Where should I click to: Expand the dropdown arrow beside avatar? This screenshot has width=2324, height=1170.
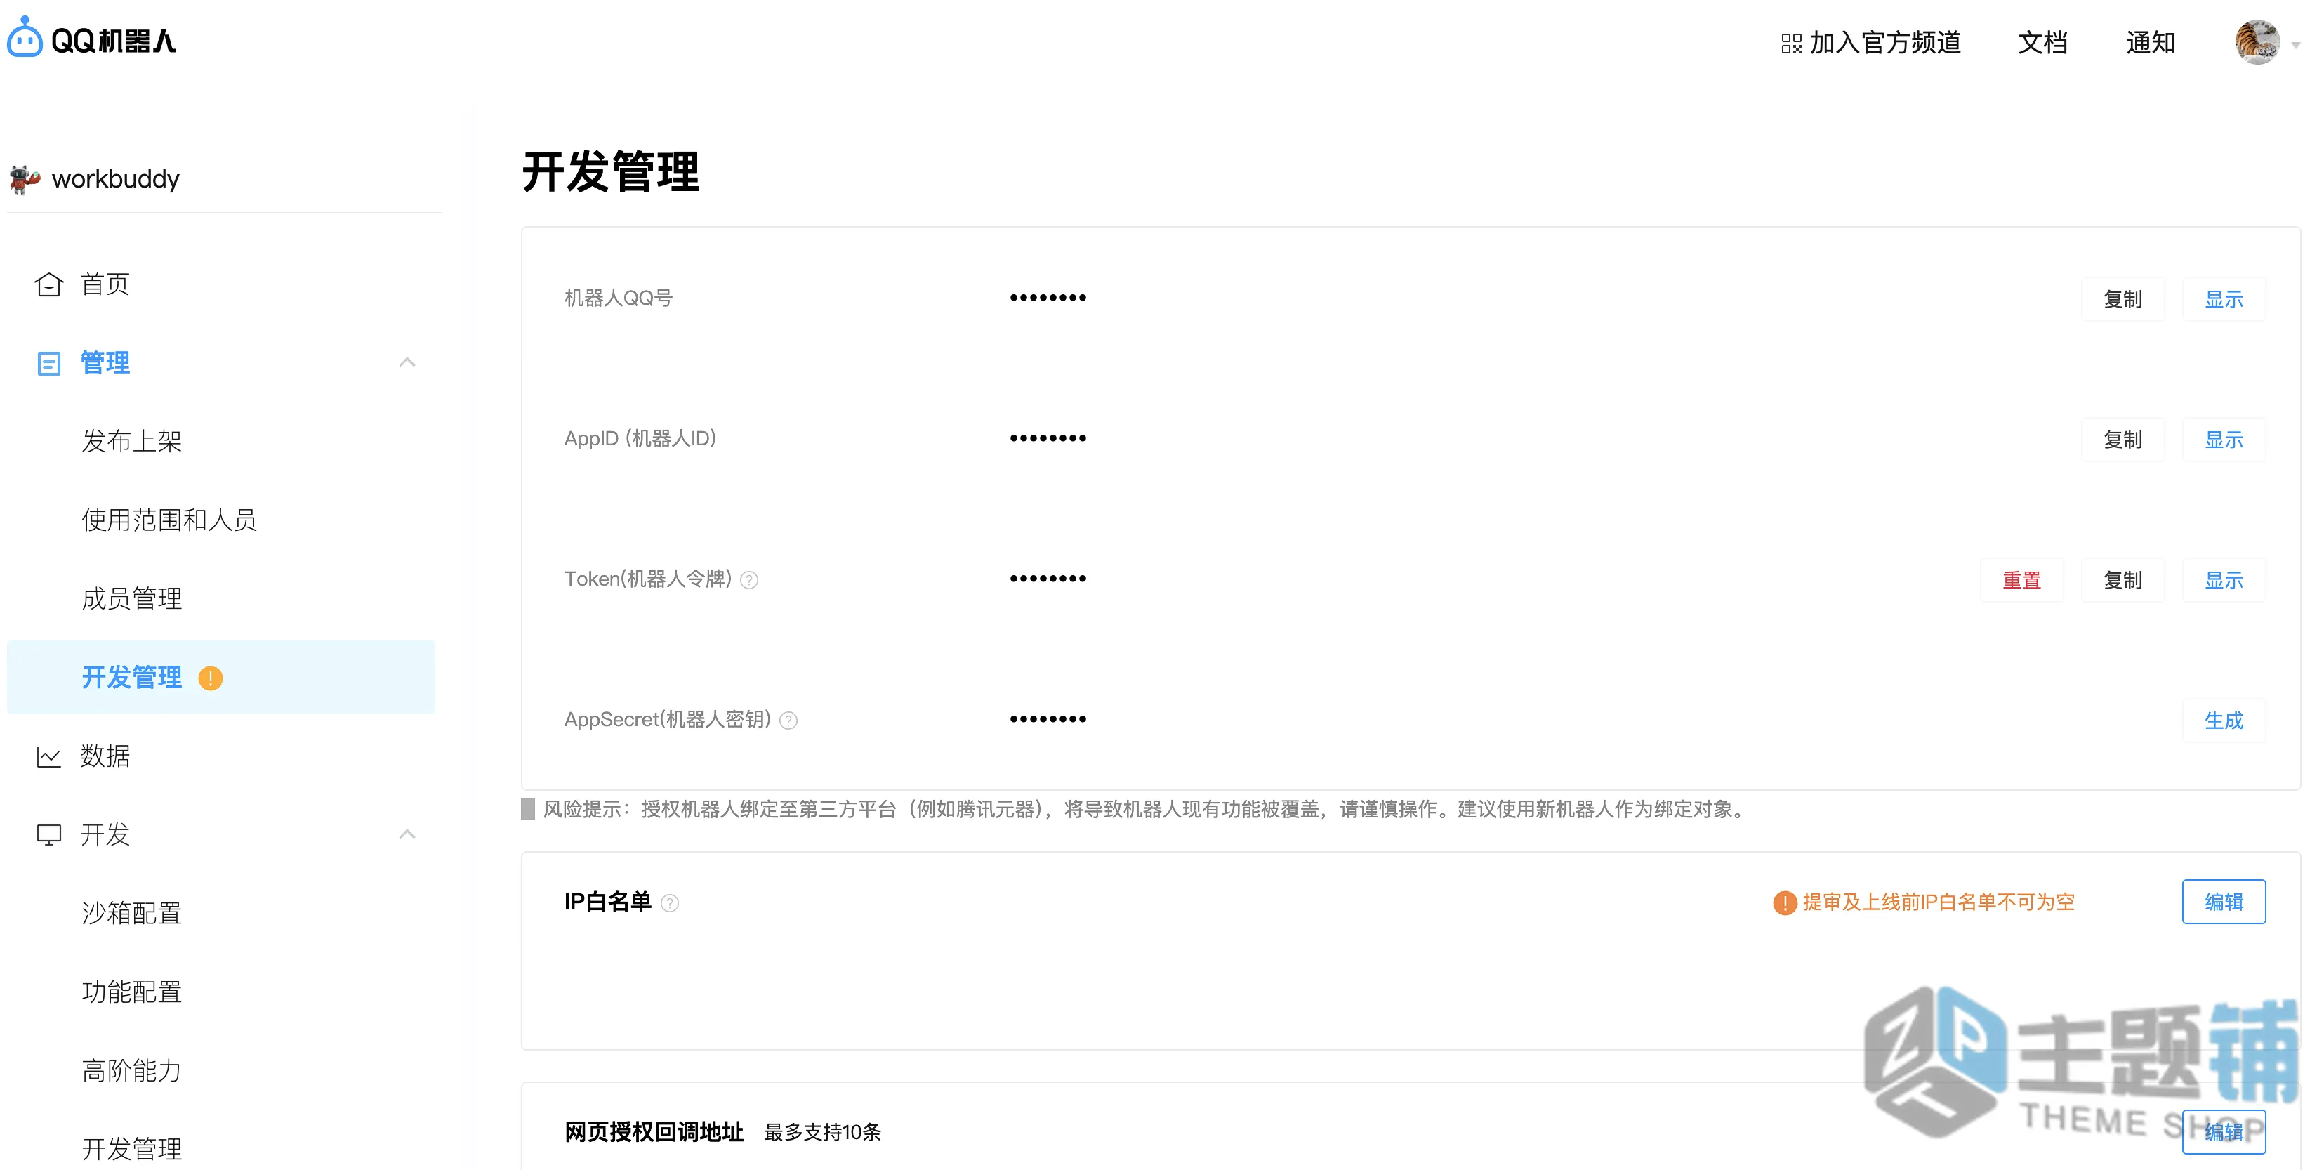point(2296,45)
